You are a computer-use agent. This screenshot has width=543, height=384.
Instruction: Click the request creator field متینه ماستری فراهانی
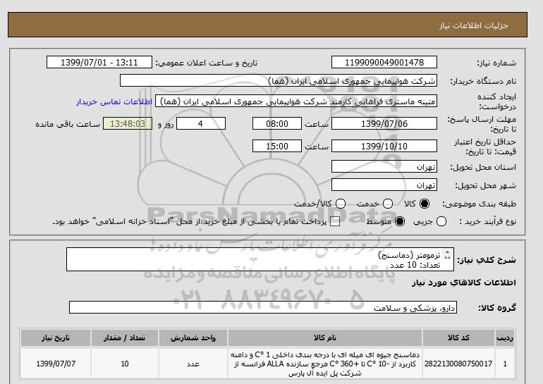[x=296, y=101]
